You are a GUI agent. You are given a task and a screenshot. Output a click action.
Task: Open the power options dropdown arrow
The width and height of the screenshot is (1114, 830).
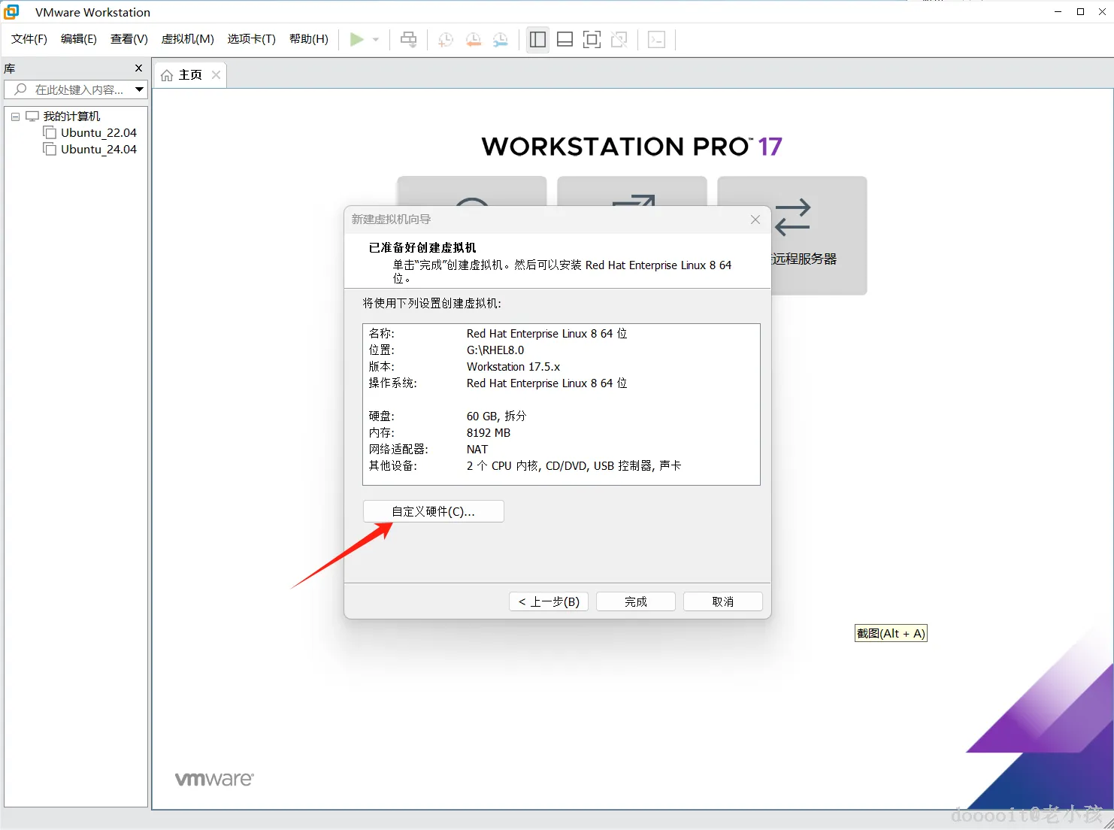[x=376, y=40]
